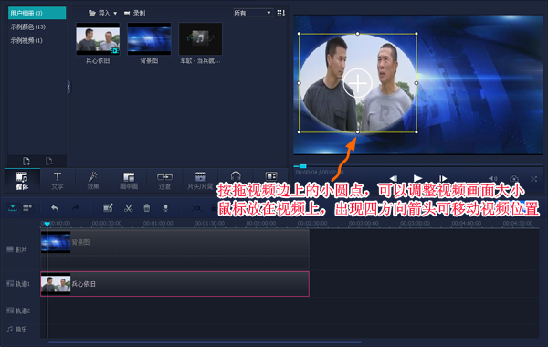Open the 片头/片尾 intro/outro tab

coord(200,180)
